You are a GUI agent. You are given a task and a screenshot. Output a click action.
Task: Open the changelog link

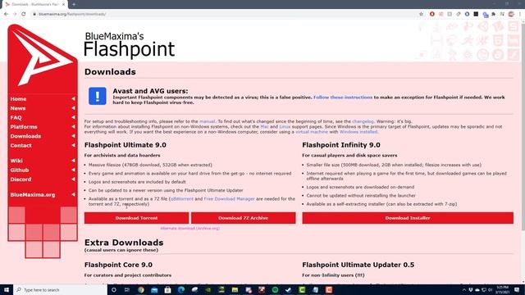coord(363,121)
